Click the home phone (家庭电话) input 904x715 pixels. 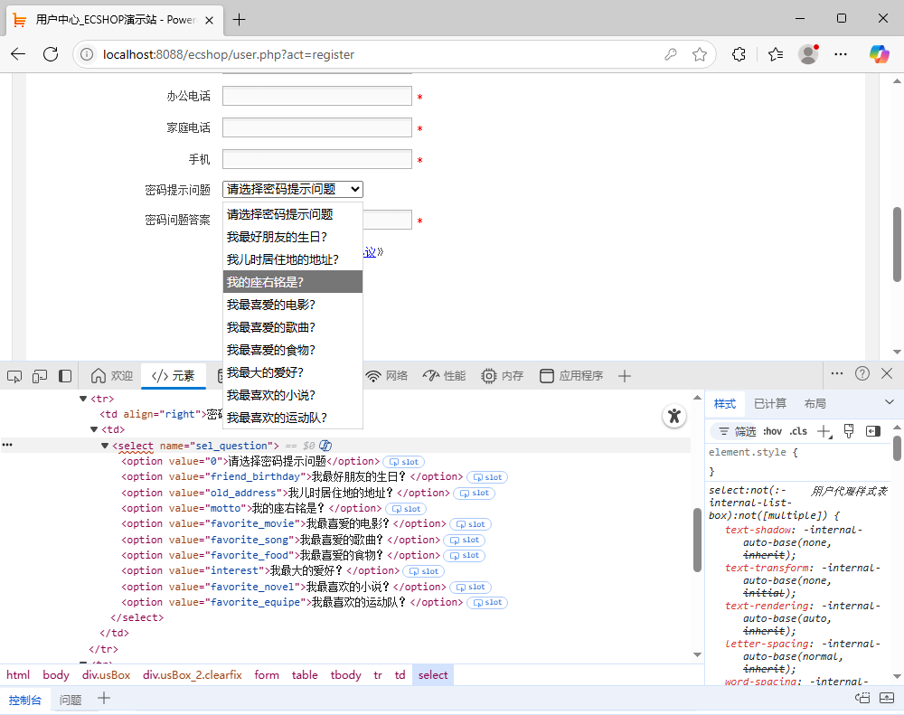tap(317, 127)
